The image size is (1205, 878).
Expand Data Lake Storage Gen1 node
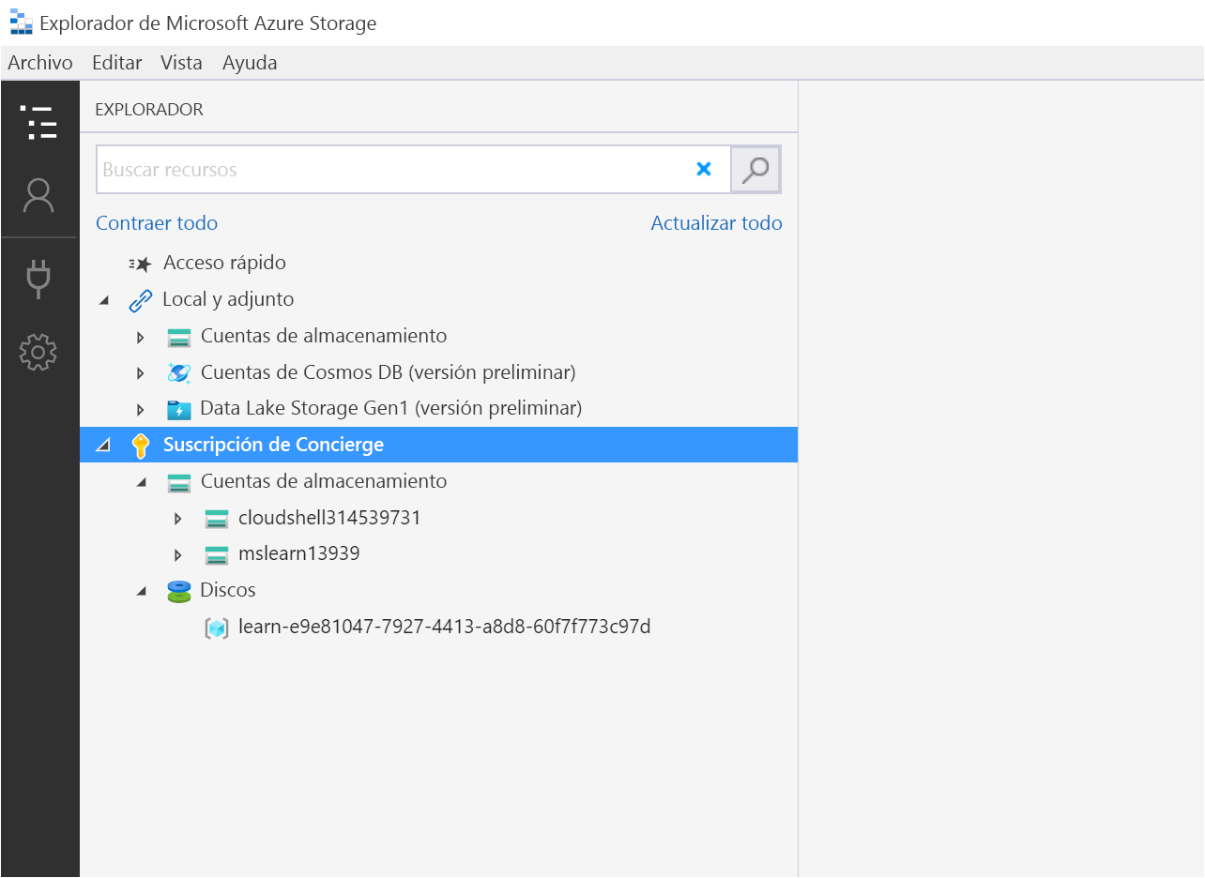coord(141,410)
